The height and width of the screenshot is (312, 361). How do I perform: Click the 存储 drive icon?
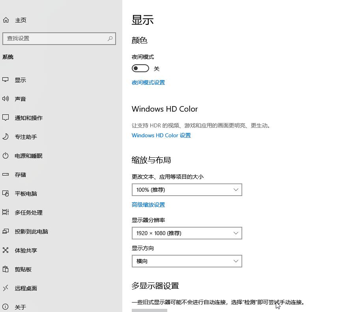pyautogui.click(x=6, y=174)
